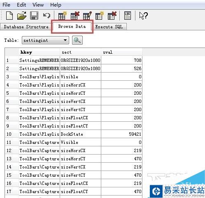Image resolution: width=205 pixels, height=198 pixels.
Task: Click sval cell with value 59421
Action: (x=121, y=134)
